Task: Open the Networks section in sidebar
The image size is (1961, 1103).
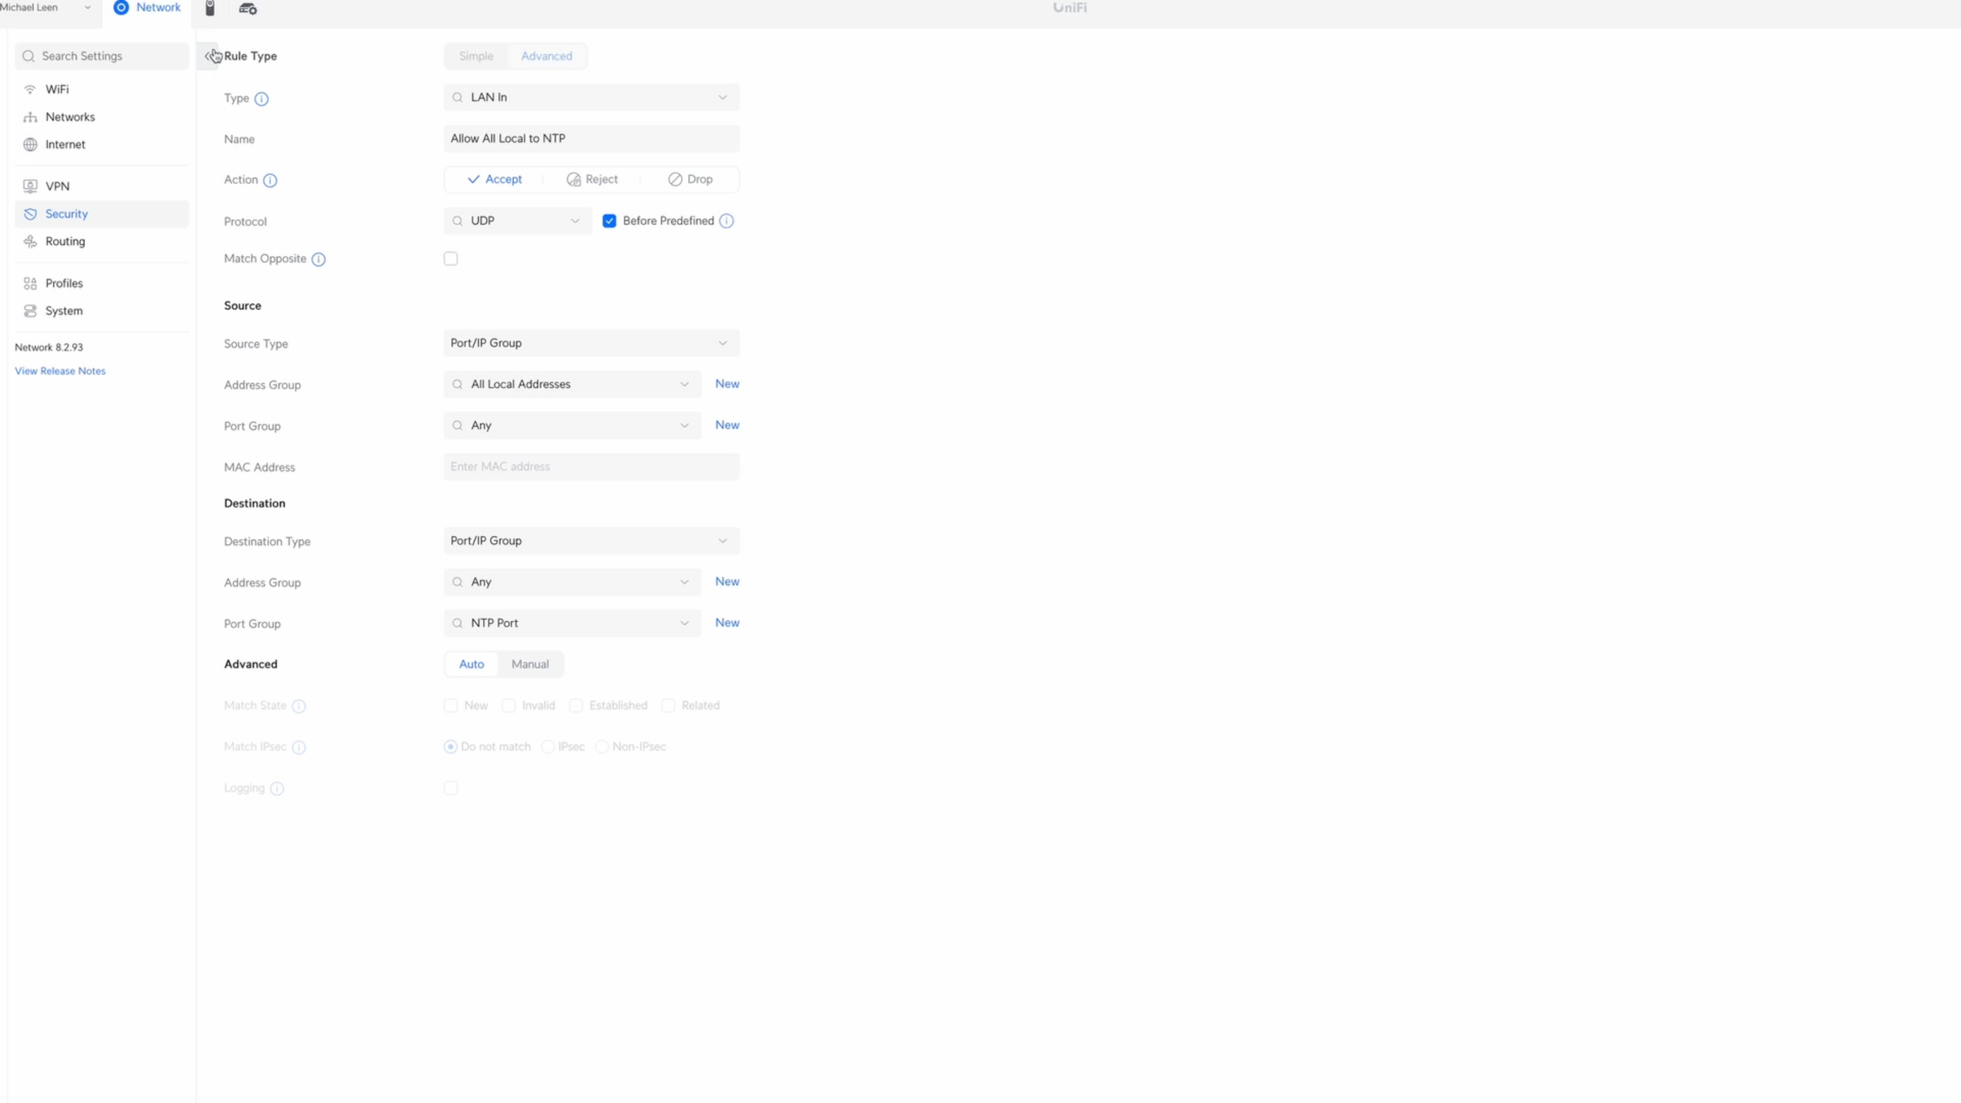Action: [69, 116]
